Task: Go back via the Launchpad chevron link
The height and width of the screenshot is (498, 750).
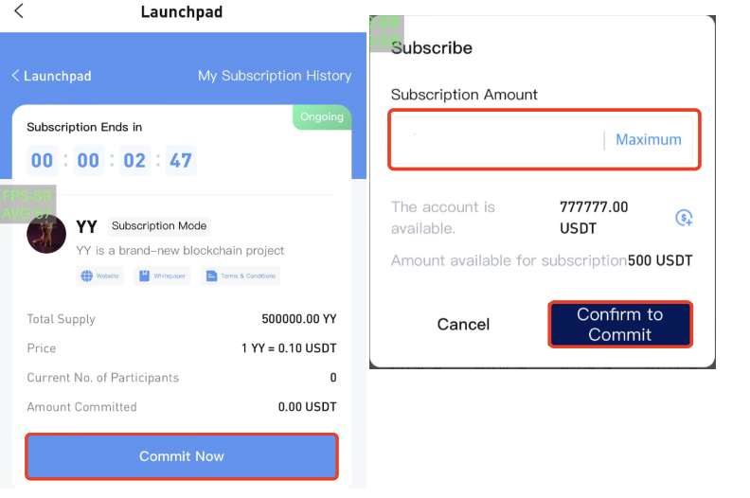Action: 51,76
